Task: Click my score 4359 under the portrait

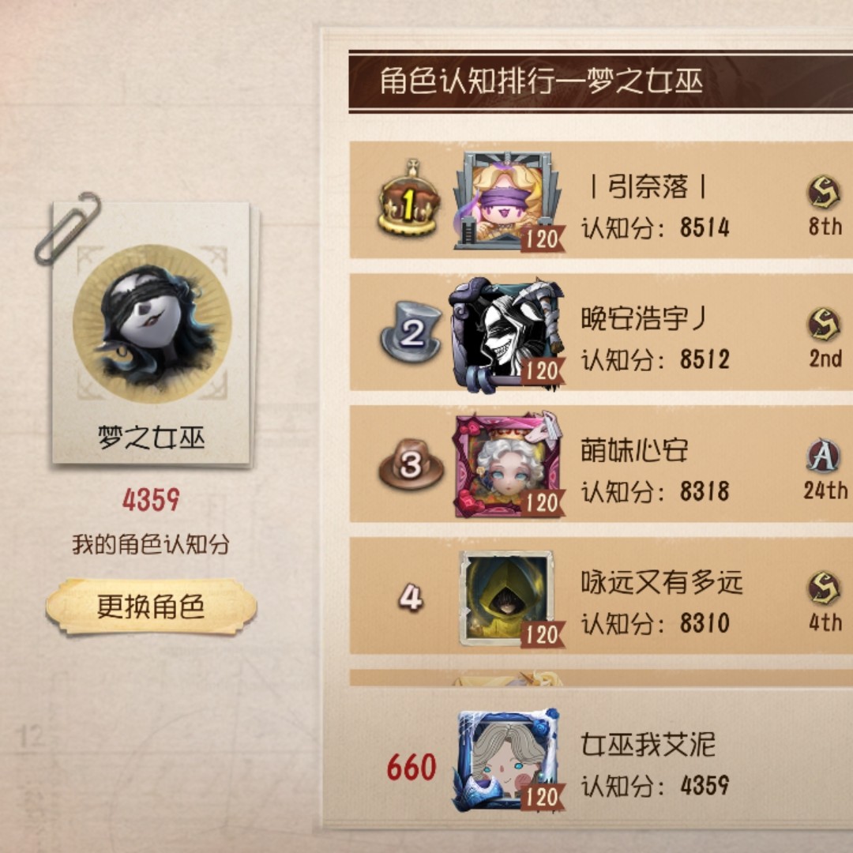Action: click(151, 499)
